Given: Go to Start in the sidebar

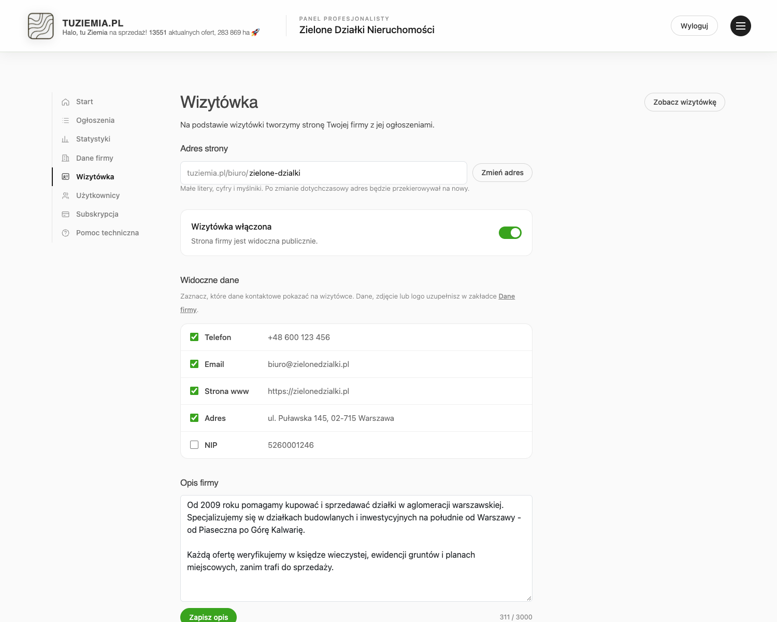Looking at the screenshot, I should (84, 102).
